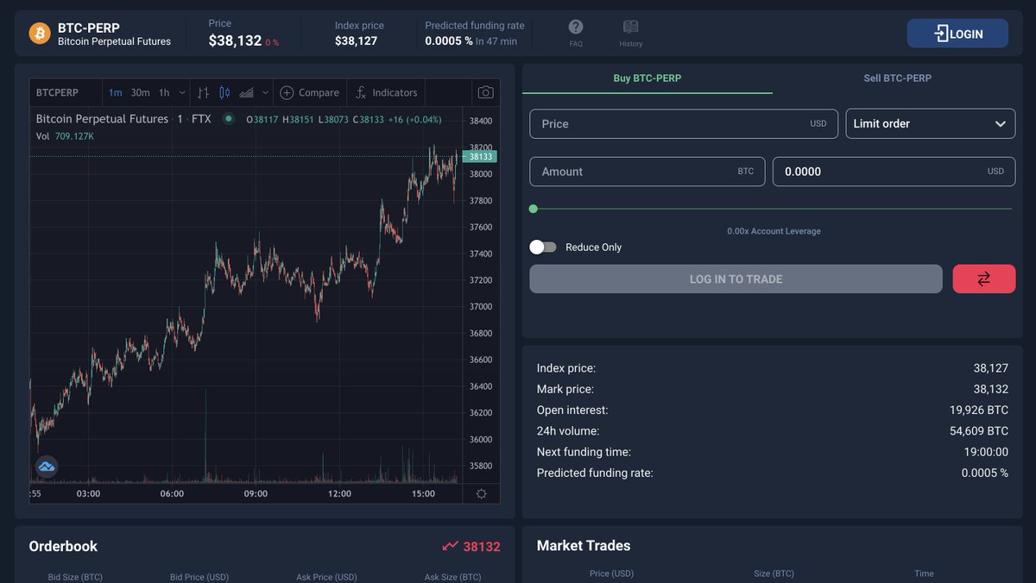
Task: Click the red trend icon beside Orderbook price
Action: tap(450, 546)
